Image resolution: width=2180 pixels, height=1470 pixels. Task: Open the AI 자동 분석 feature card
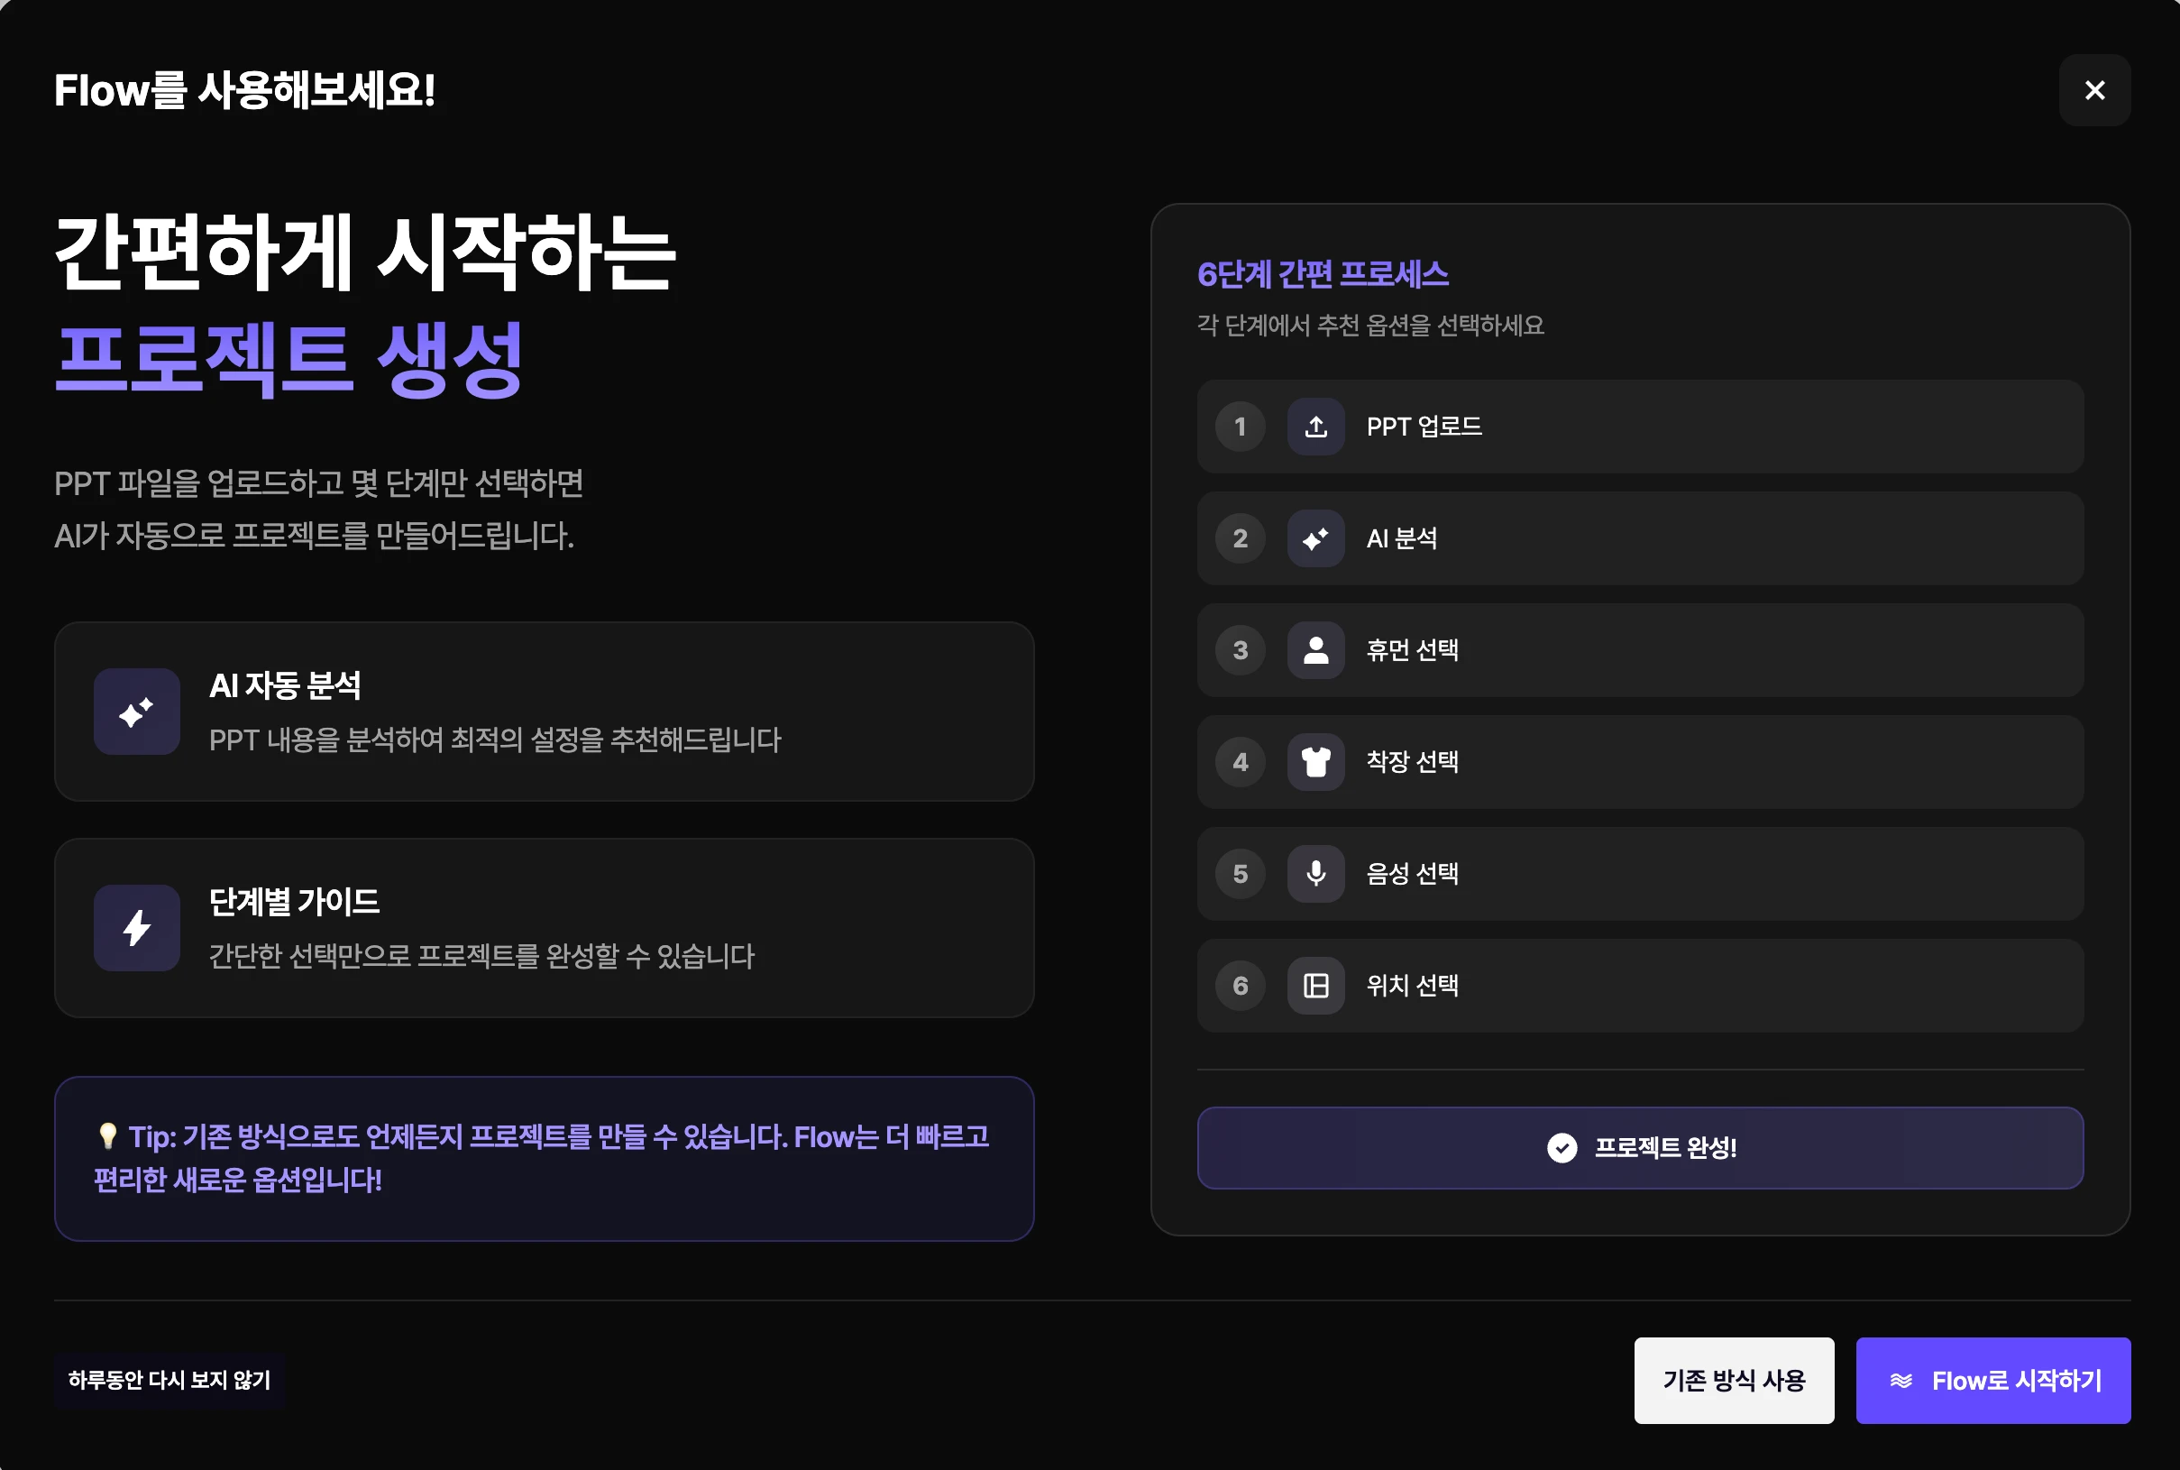[x=545, y=712]
